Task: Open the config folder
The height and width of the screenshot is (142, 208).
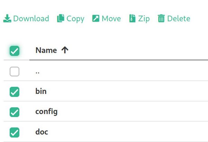Action: (x=46, y=112)
